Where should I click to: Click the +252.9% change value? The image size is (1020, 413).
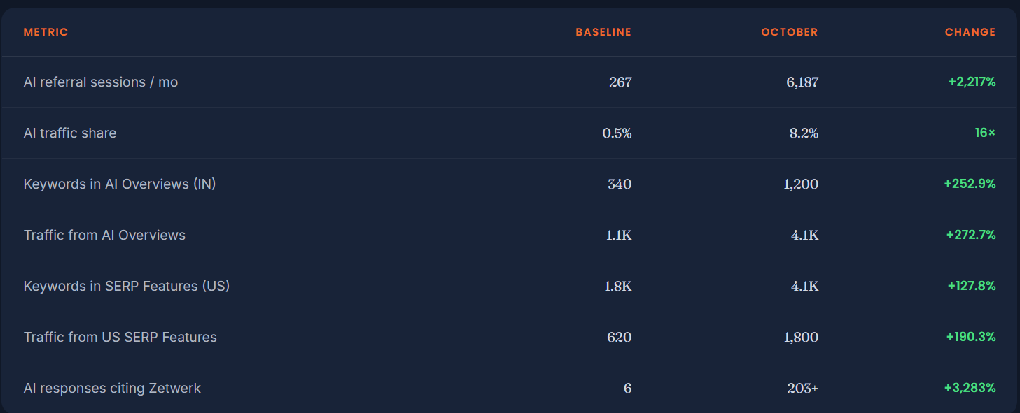(970, 184)
